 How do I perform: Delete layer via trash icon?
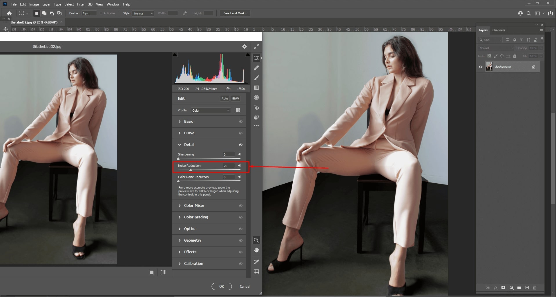coord(535,288)
